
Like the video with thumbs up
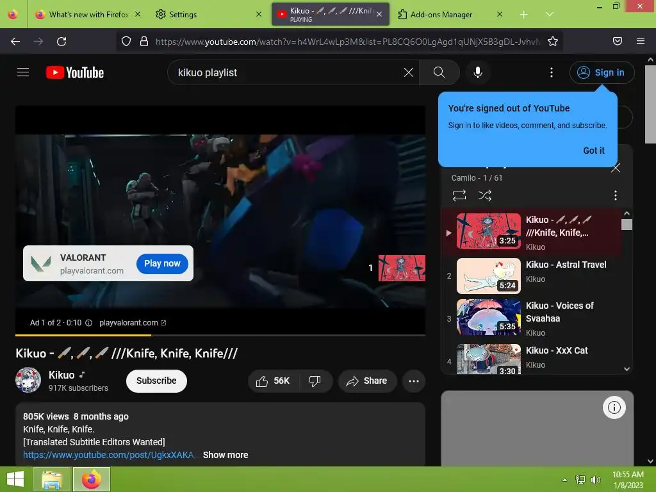coord(273,381)
